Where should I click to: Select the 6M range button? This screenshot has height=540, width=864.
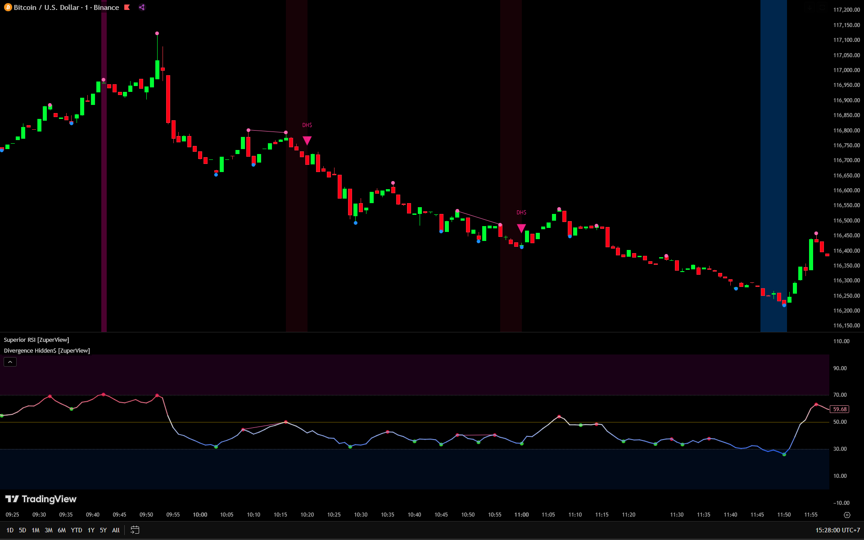[x=62, y=530]
